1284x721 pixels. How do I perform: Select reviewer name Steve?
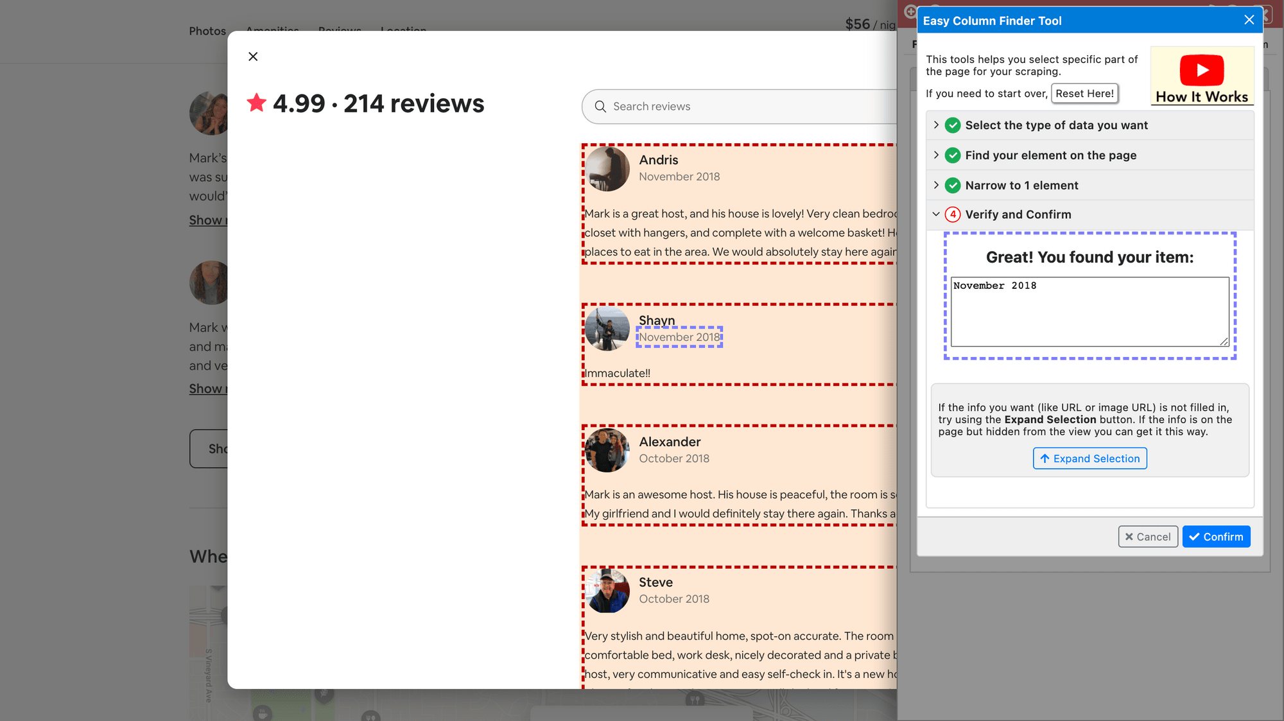click(655, 582)
